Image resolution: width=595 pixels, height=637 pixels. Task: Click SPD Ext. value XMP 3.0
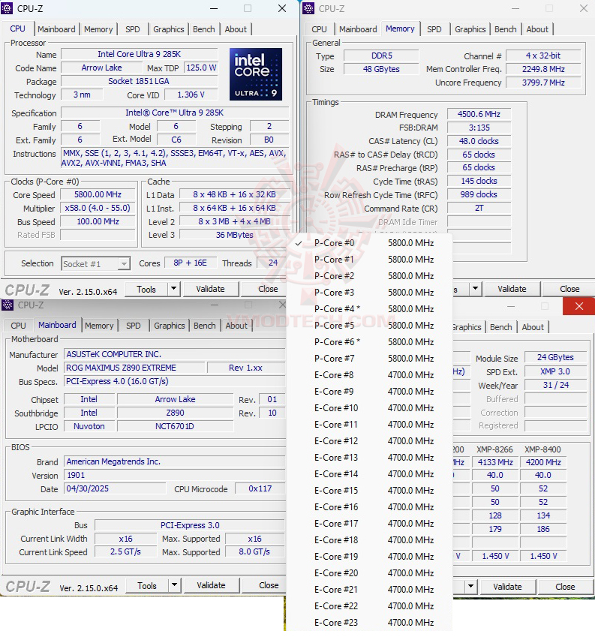(x=555, y=371)
